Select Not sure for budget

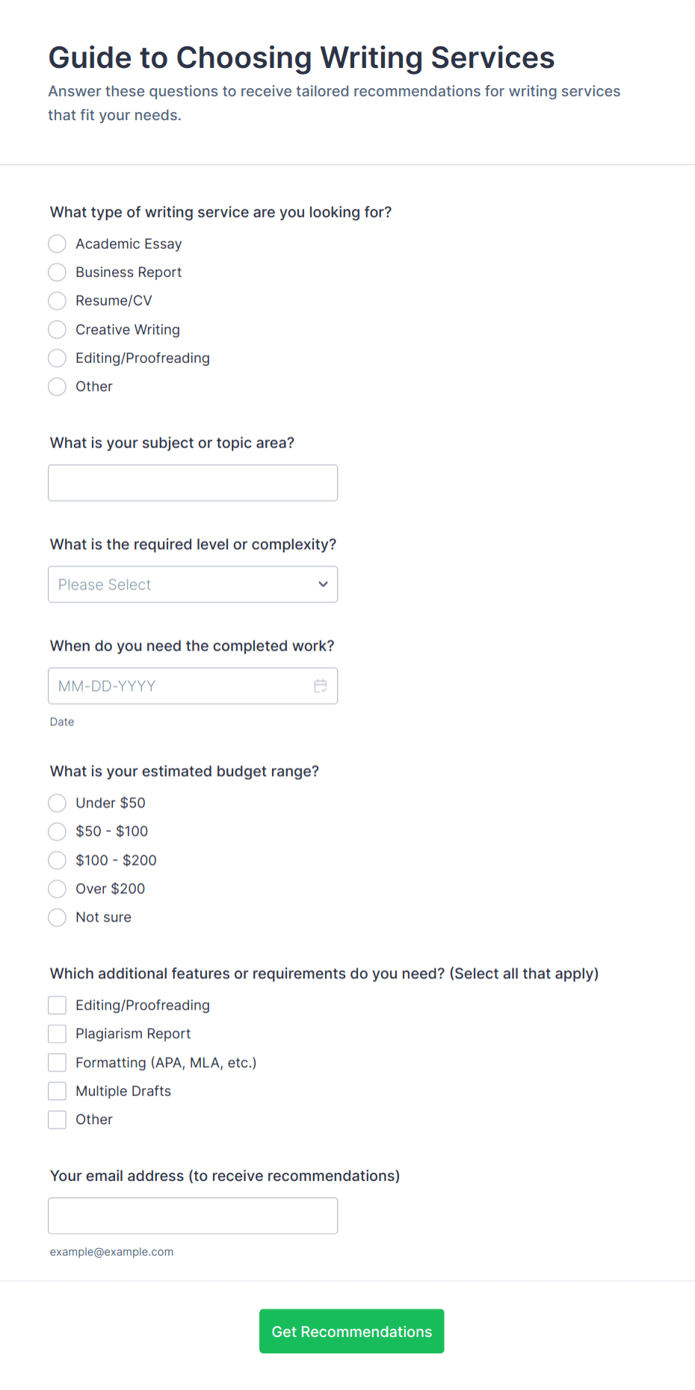[57, 917]
